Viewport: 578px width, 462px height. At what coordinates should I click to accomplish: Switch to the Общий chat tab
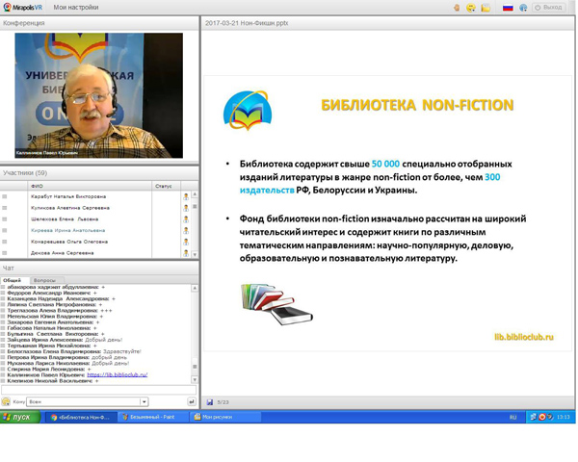15,280
